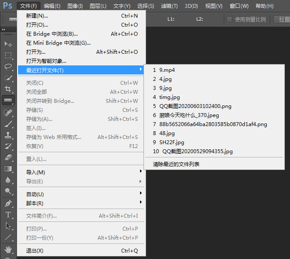The image size is (290, 259).
Task: Open the 帮助(H) menu
Action: tap(265, 6)
